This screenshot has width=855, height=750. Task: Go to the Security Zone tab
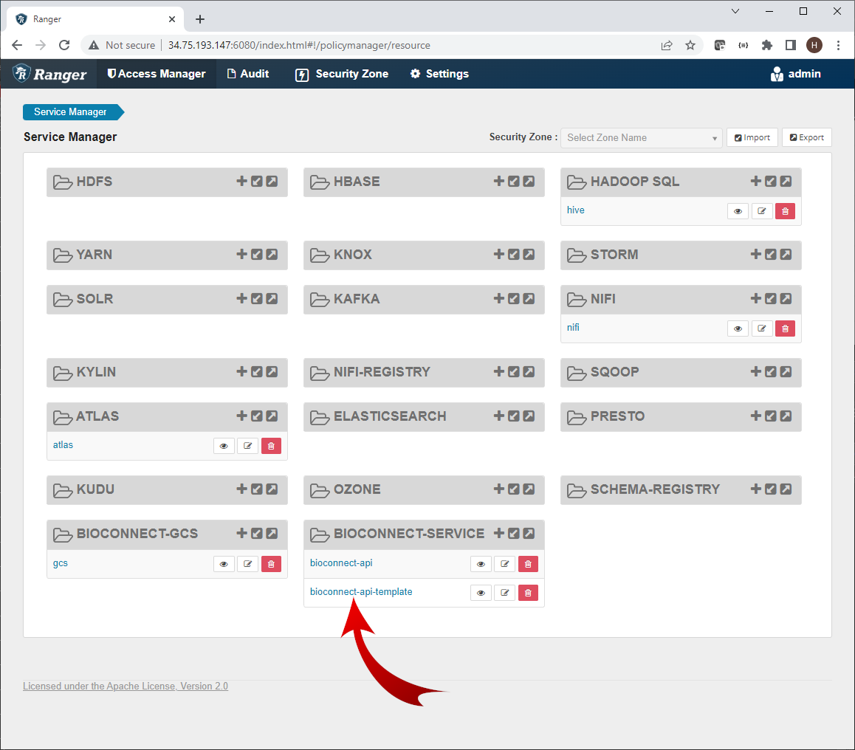[x=342, y=74]
